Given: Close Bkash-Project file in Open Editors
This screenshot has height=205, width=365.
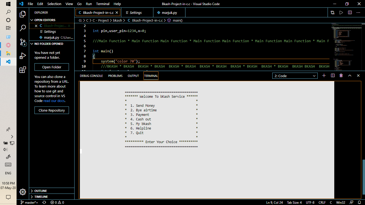Looking at the screenshot, I should click(36, 26).
